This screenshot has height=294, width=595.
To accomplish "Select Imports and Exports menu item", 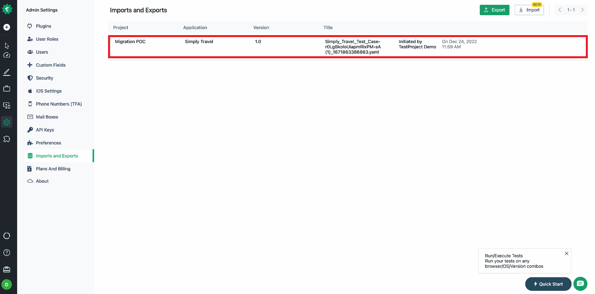I will (x=59, y=156).
